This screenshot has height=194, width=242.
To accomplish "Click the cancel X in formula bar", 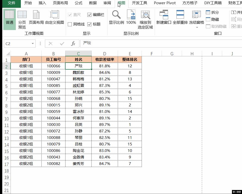I will [x=50, y=44].
